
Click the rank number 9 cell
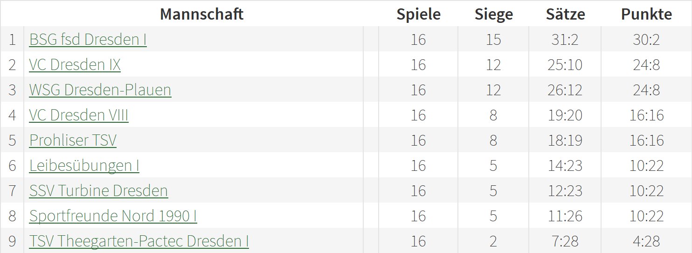tap(12, 241)
